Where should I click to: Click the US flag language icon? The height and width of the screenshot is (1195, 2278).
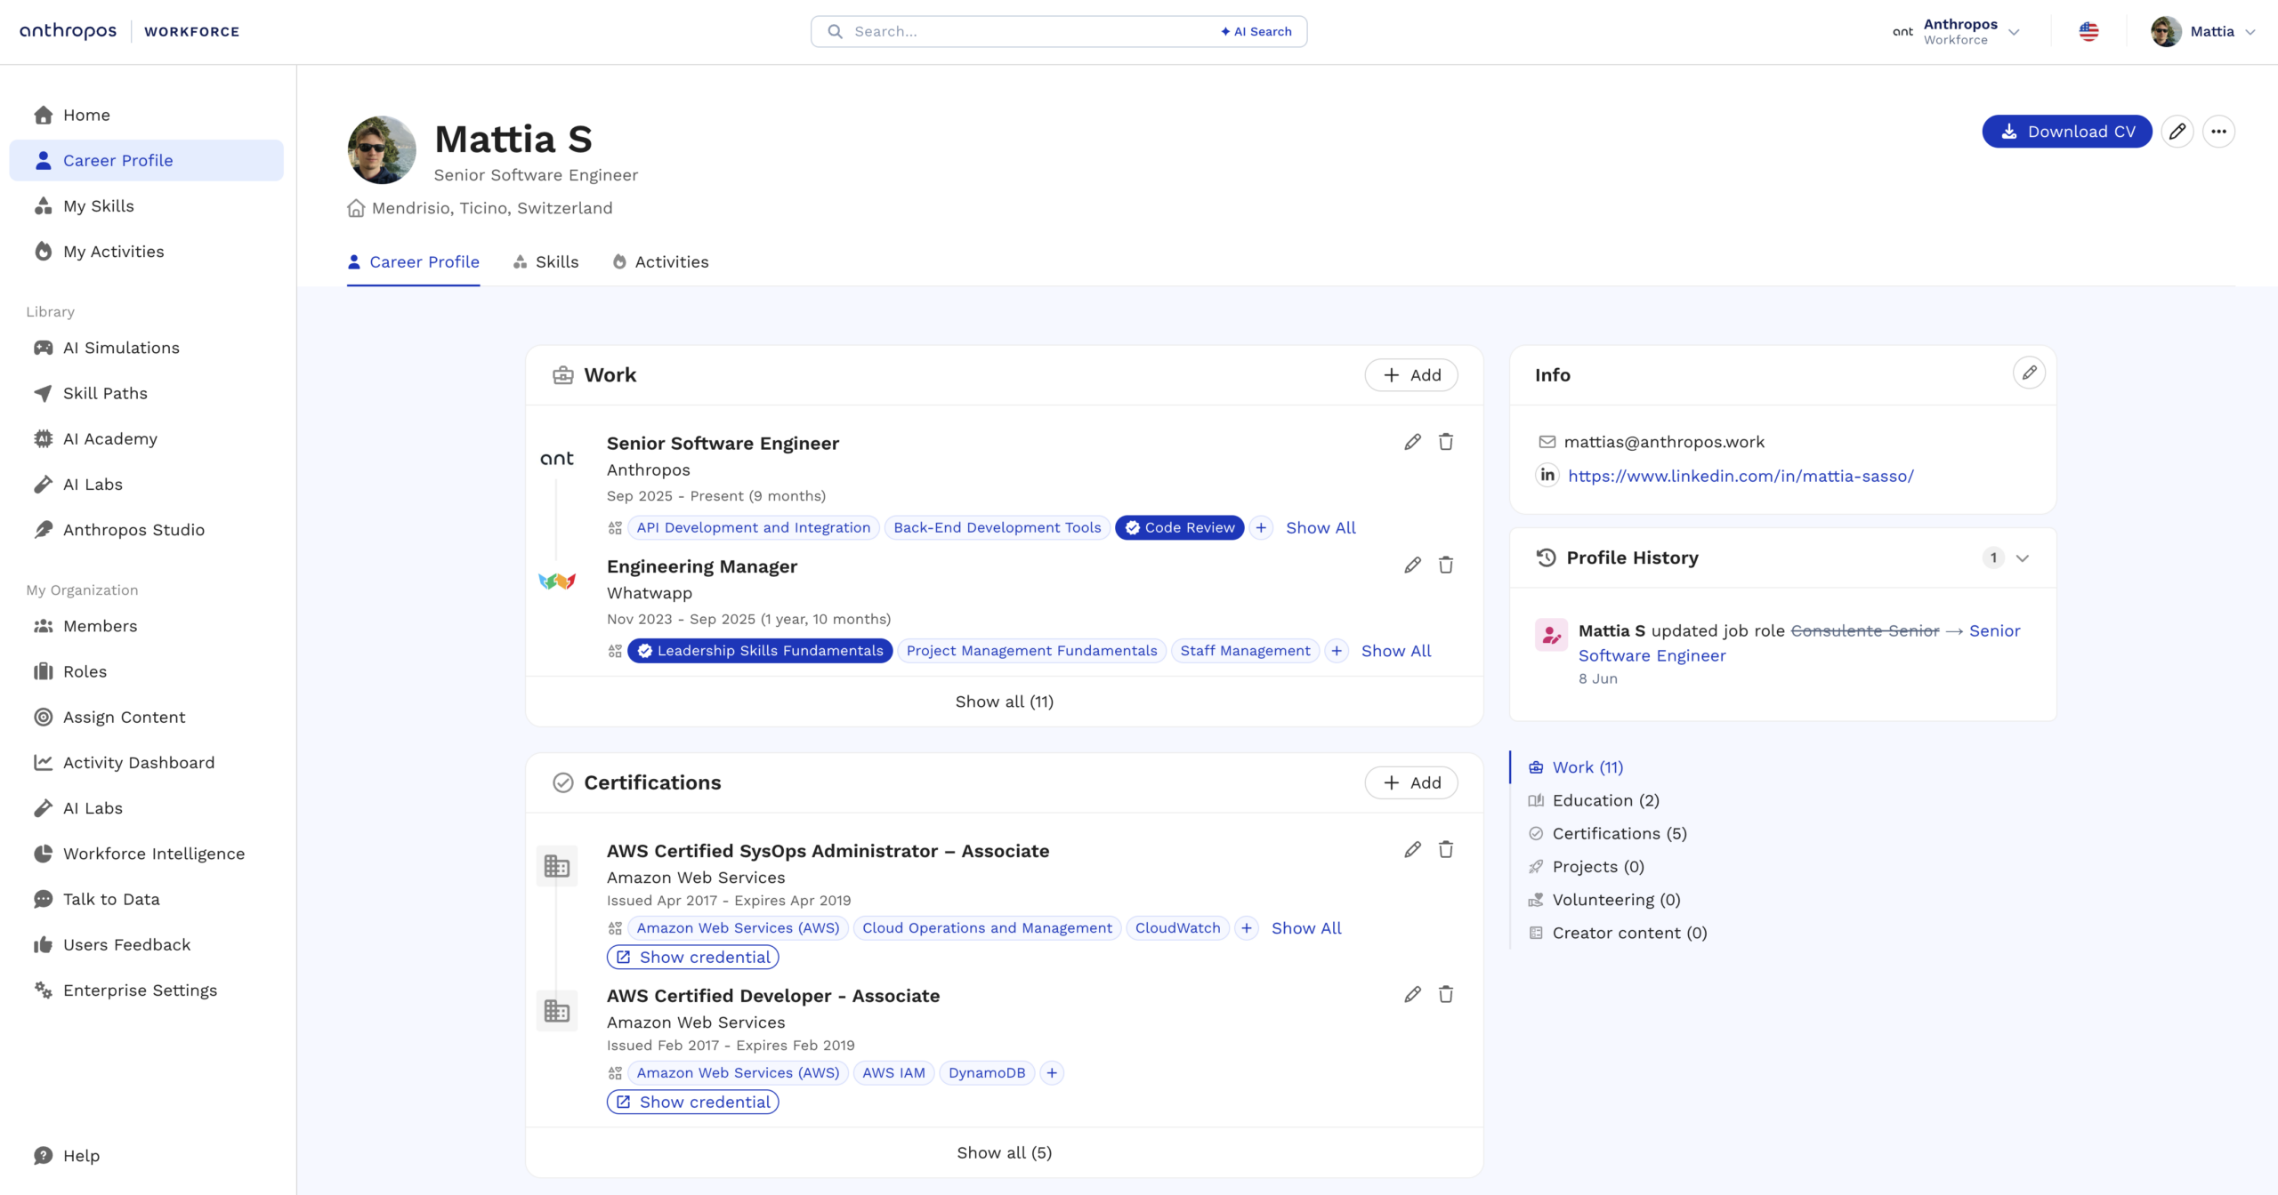pos(2088,31)
